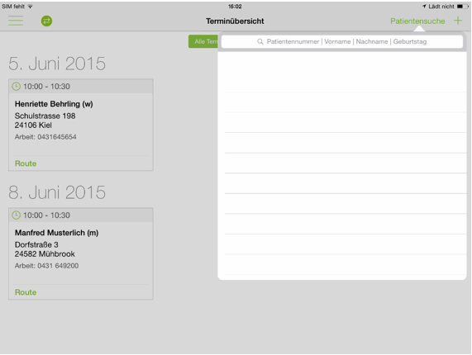
Task: Click the patient search input field
Action: click(341, 41)
